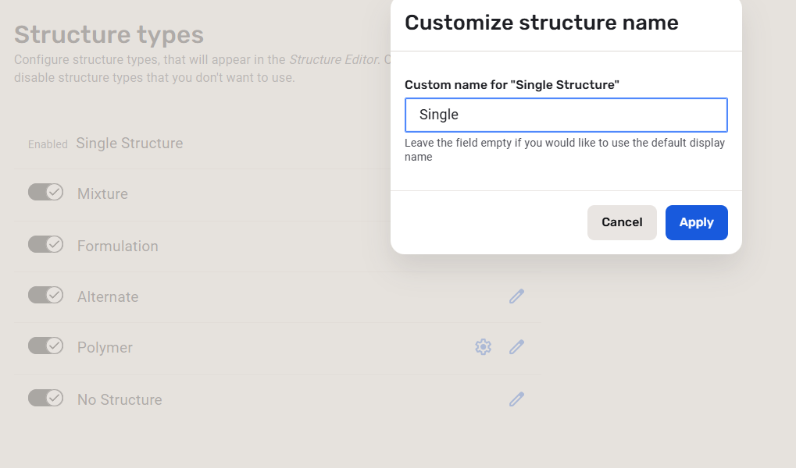Click the Mixture row label
Image resolution: width=796 pixels, height=468 pixels.
(x=102, y=194)
